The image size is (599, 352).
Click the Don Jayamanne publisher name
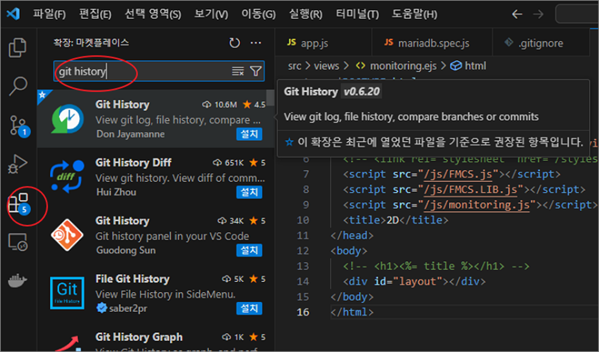130,134
